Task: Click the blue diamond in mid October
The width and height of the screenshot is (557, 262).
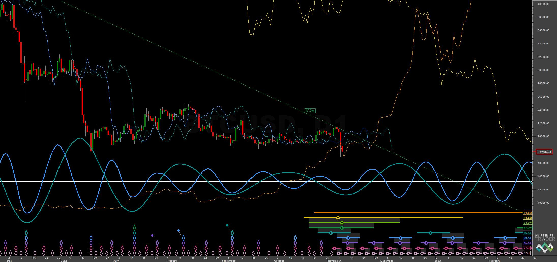Action: click(x=295, y=238)
